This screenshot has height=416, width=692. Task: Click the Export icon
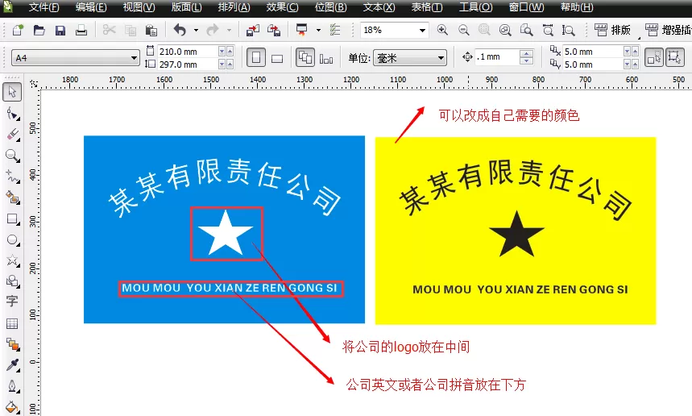274,30
